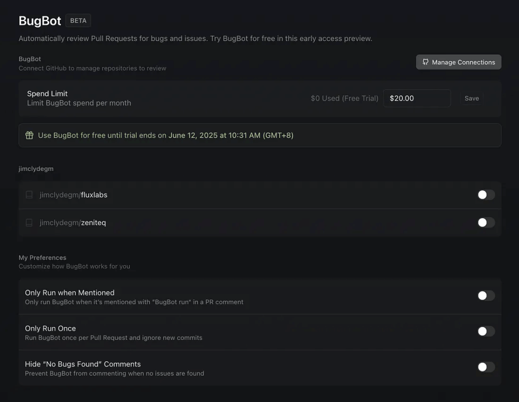This screenshot has height=402, width=519.
Task: Click the BETA badge next to BugBot
Action: (x=78, y=20)
